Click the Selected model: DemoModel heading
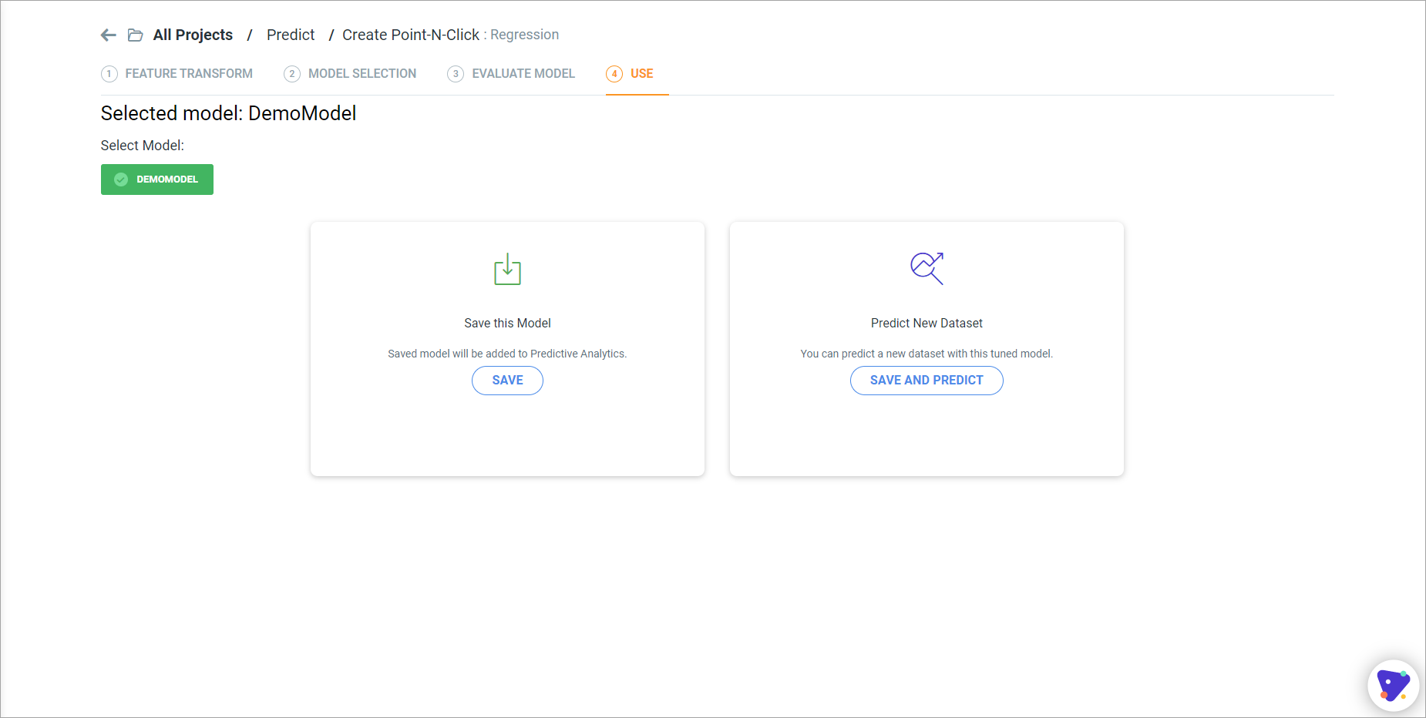Image resolution: width=1426 pixels, height=718 pixels. 228,113
